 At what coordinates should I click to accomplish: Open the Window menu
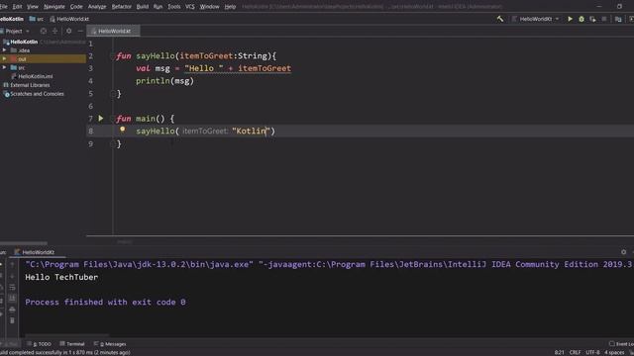coord(209,7)
